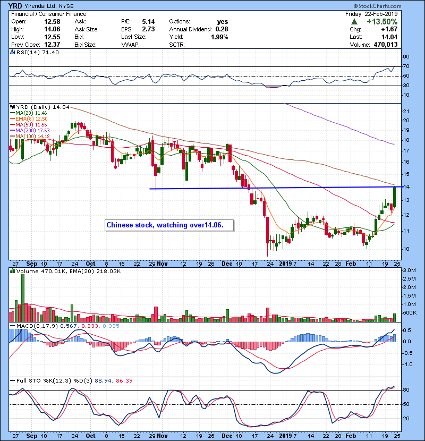Screen dimensions: 425x441
Task: Click the stochastic %D value 86.39
Action: [124, 381]
